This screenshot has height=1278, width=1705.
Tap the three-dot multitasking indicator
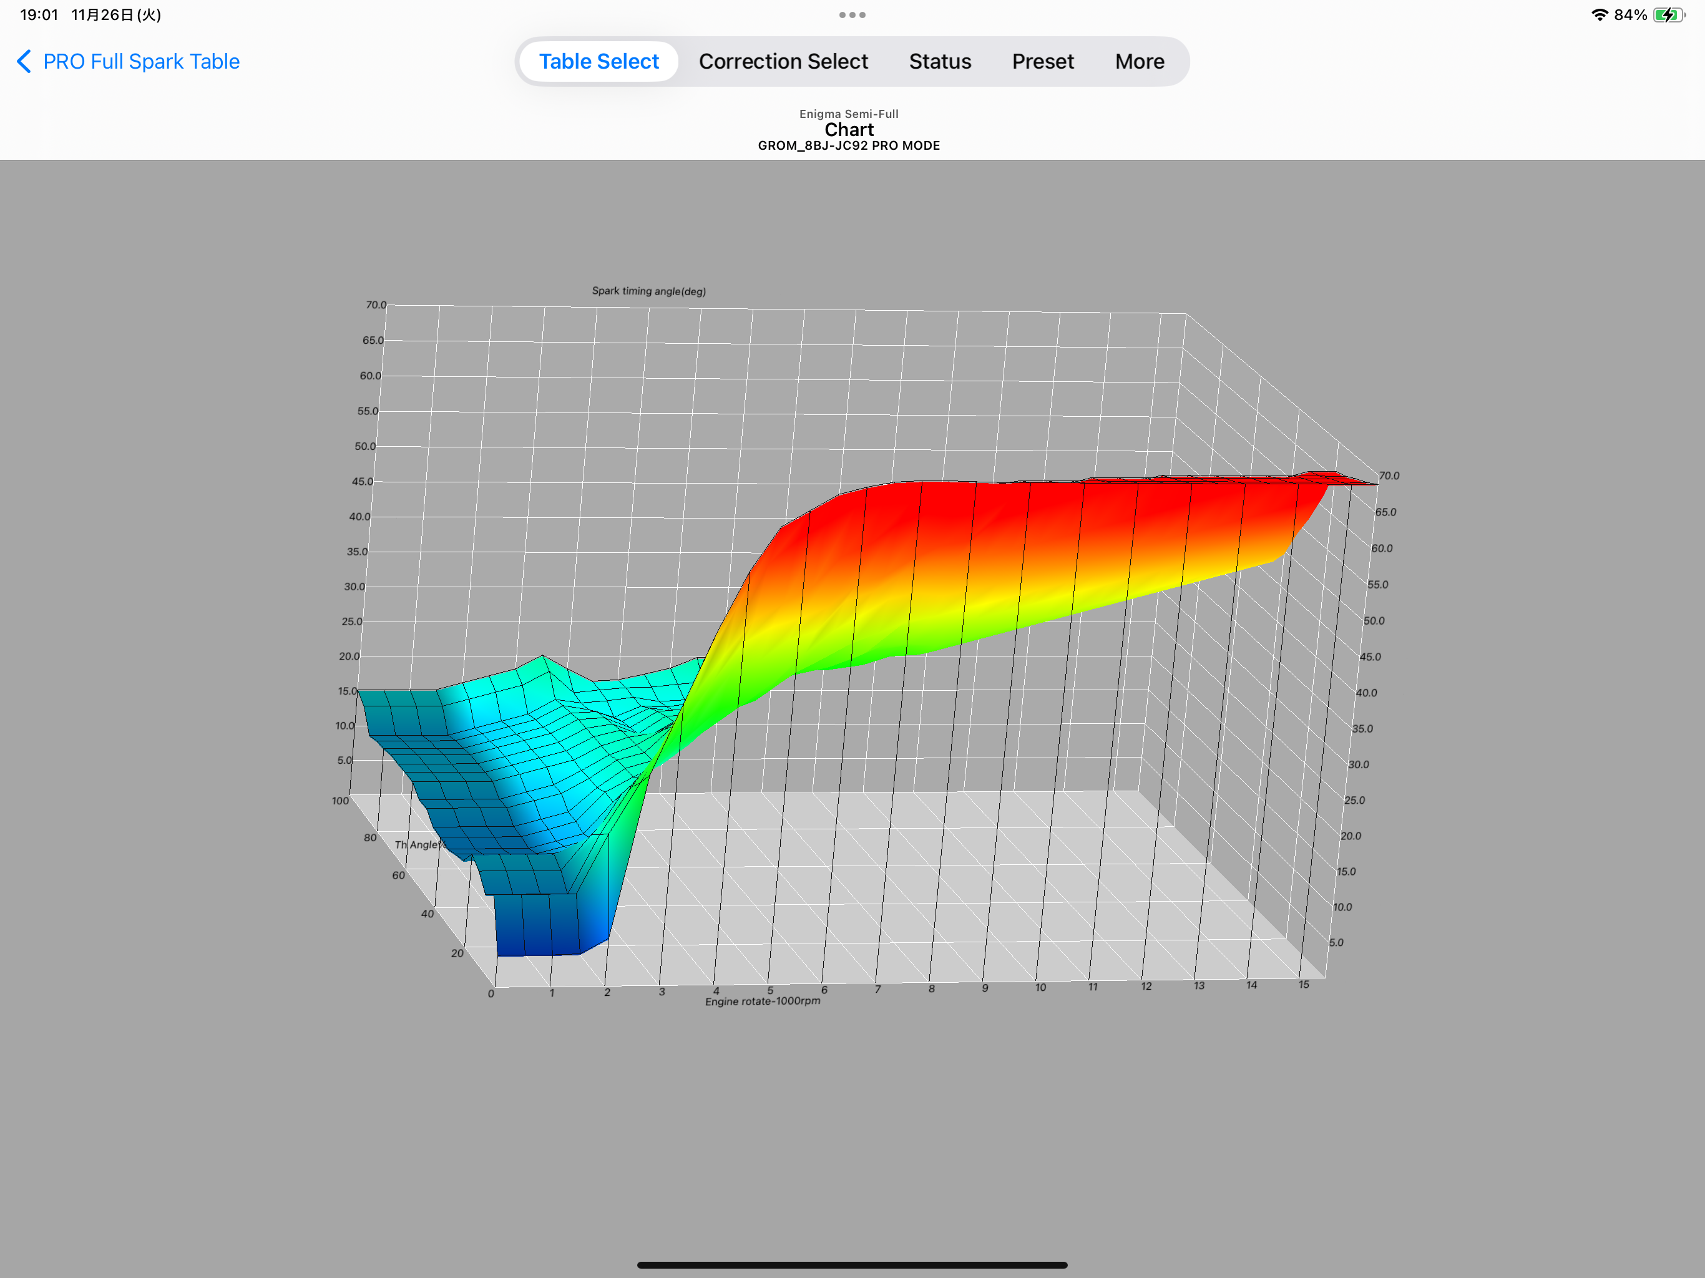tap(852, 14)
